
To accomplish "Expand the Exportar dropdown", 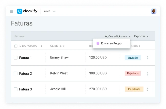I will pos(141,36).
